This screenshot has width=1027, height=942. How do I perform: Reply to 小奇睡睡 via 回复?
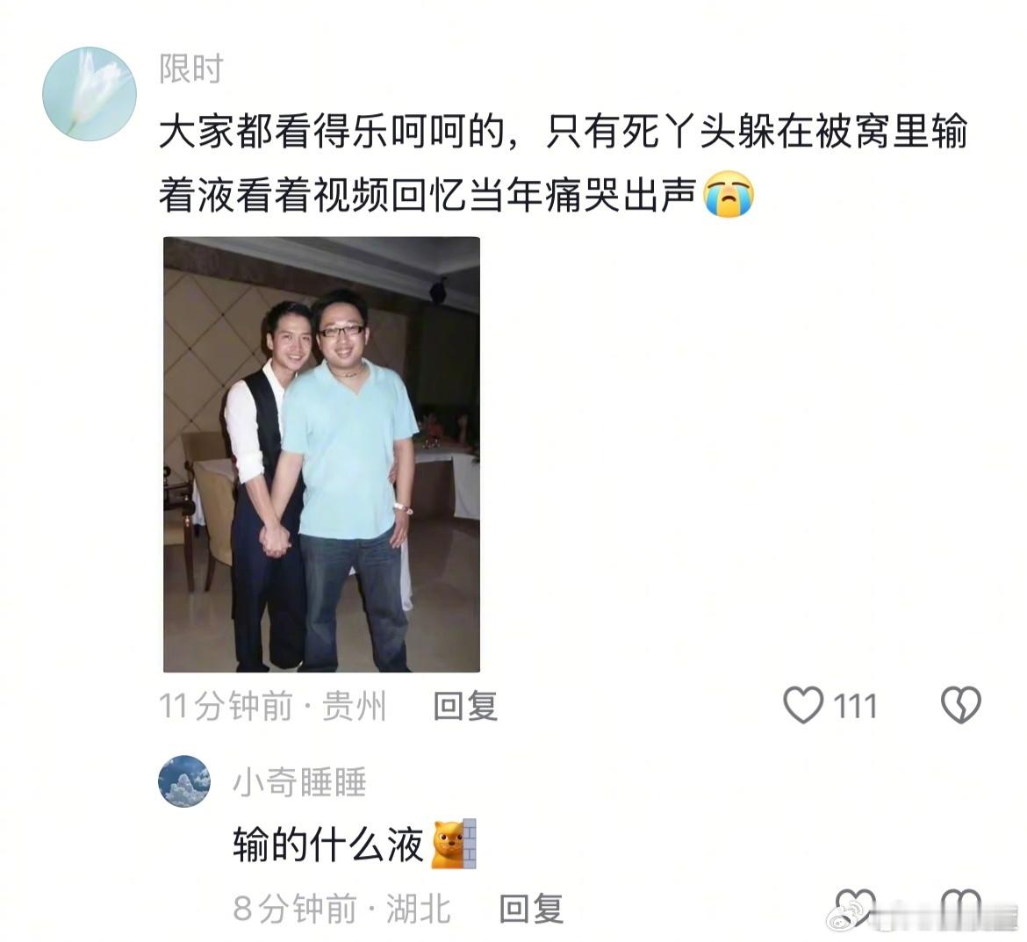click(x=531, y=909)
